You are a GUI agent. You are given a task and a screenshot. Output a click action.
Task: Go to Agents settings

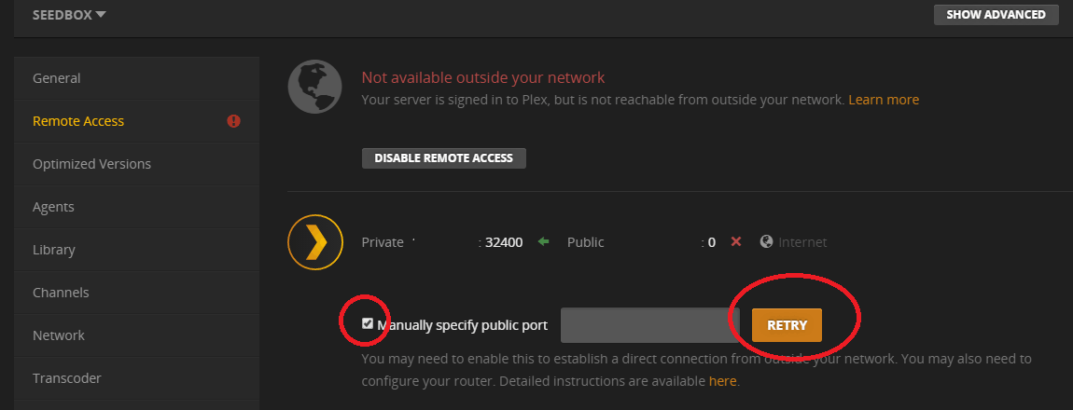pyautogui.click(x=53, y=207)
